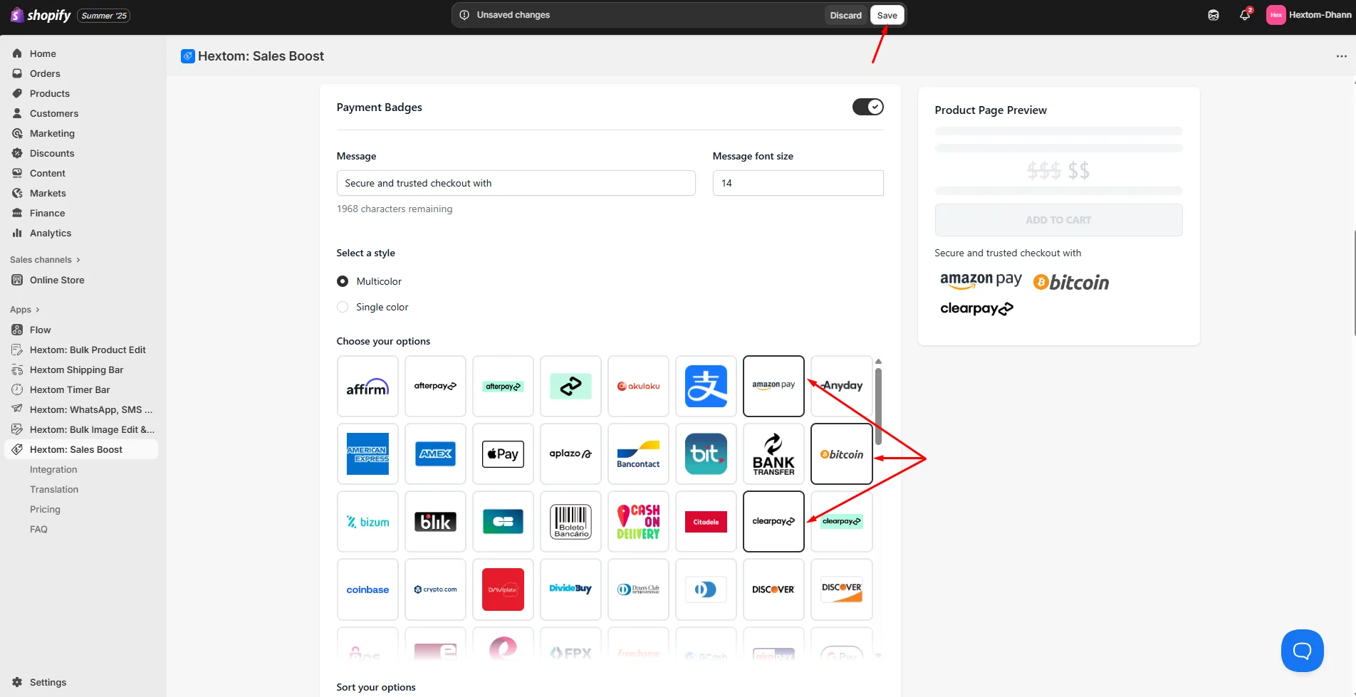Select the DivideBuy payment badge
Screen dimensions: 1356x697
tap(570, 589)
